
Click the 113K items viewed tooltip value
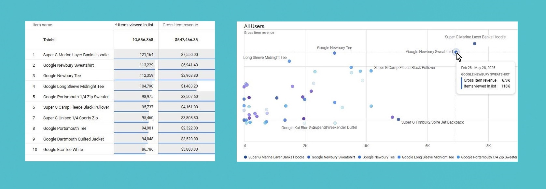point(505,86)
